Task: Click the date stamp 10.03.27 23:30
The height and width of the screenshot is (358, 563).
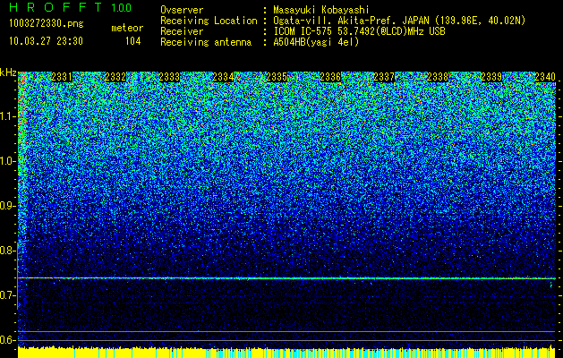Action: [46, 41]
